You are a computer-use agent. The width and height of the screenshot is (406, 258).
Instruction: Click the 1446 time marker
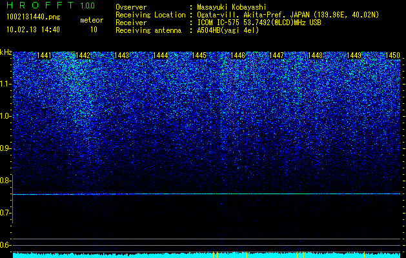tap(238, 55)
